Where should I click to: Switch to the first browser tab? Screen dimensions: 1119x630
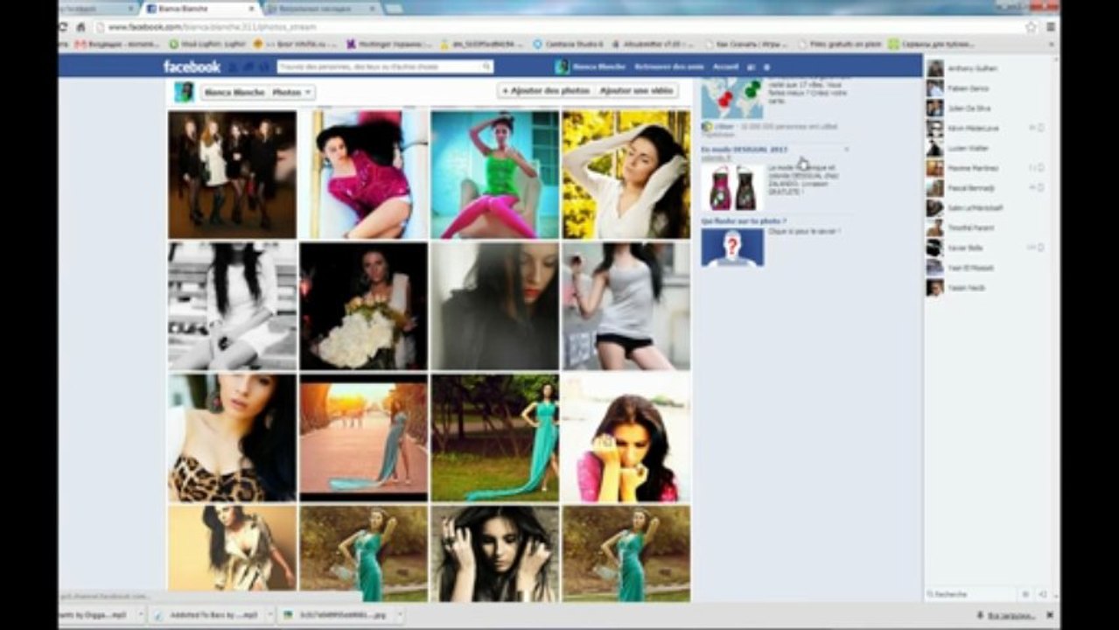(96, 9)
